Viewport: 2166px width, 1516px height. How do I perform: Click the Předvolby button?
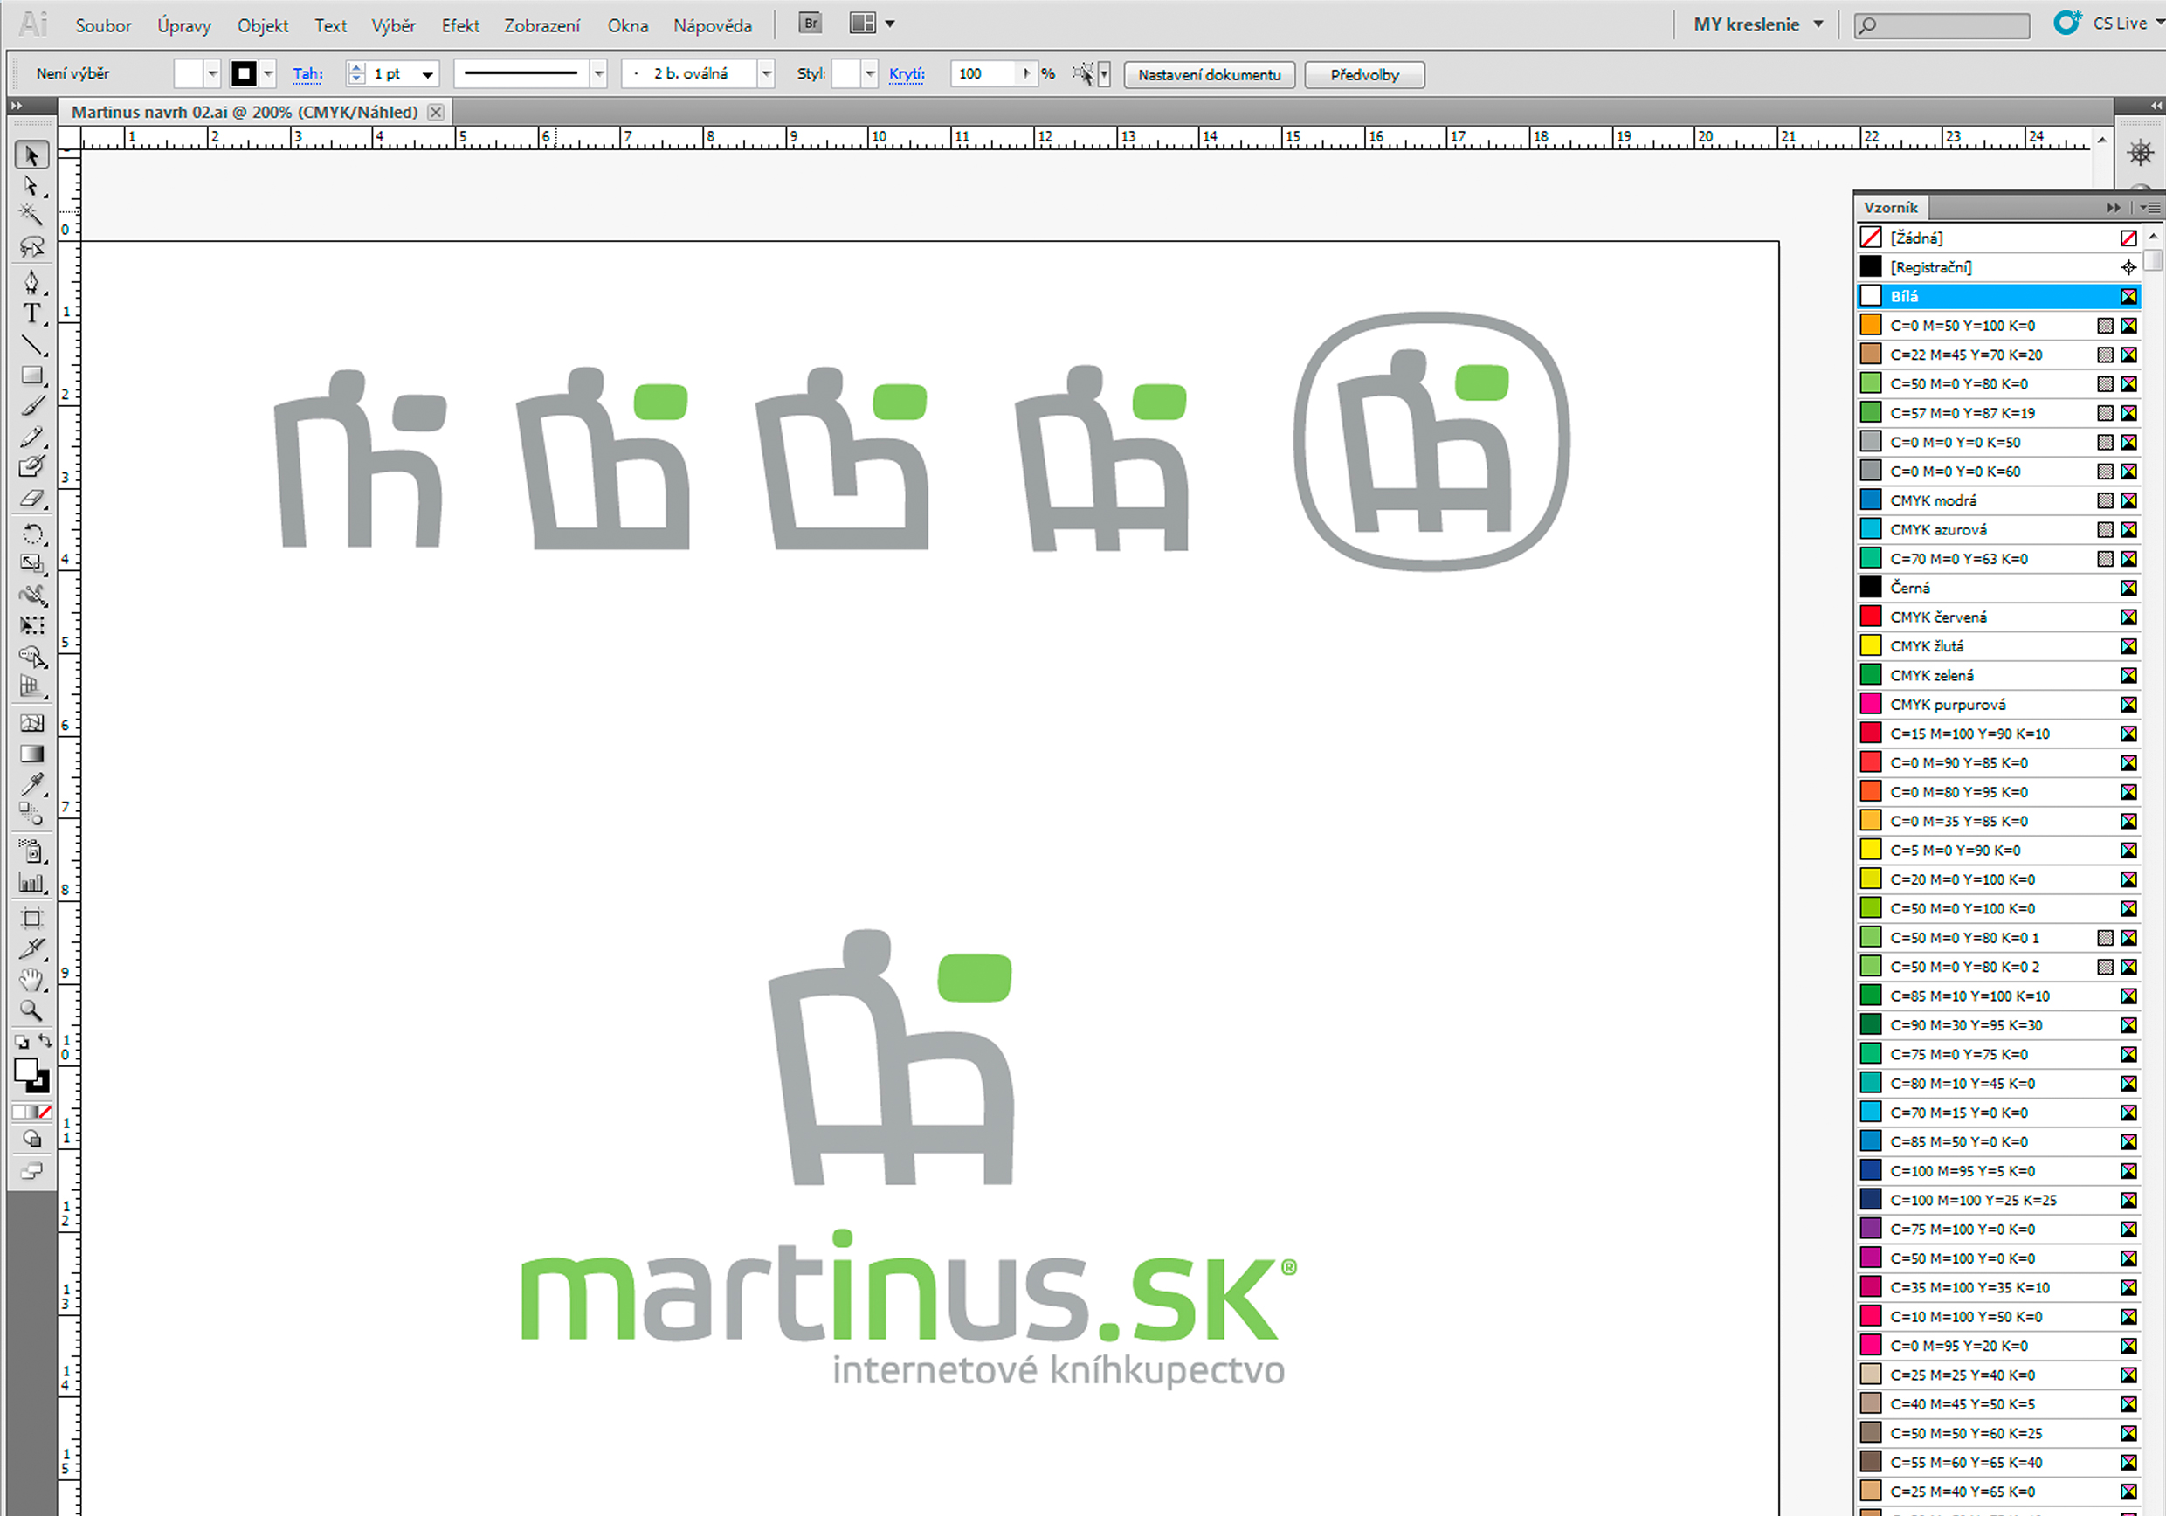pos(1363,74)
